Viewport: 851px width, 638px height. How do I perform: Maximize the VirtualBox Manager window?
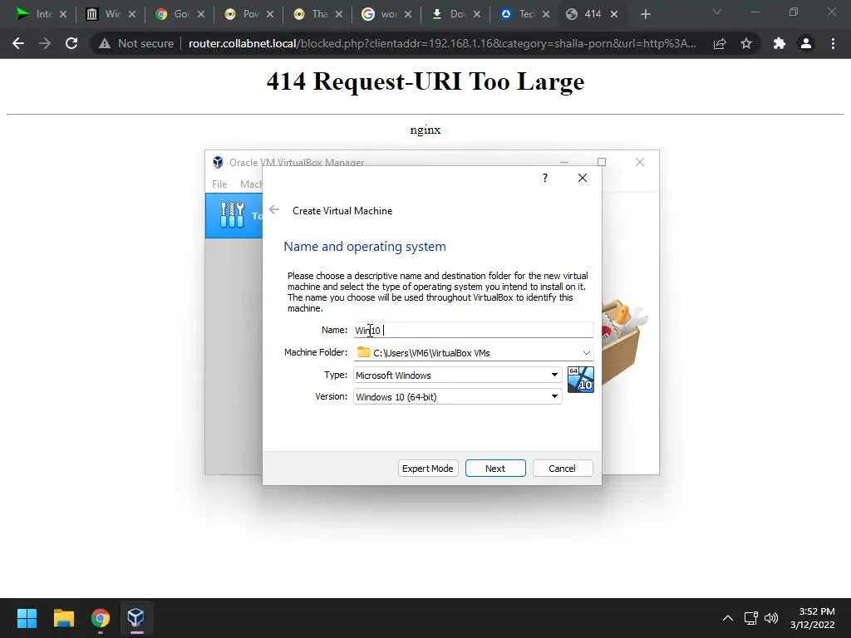coord(602,162)
